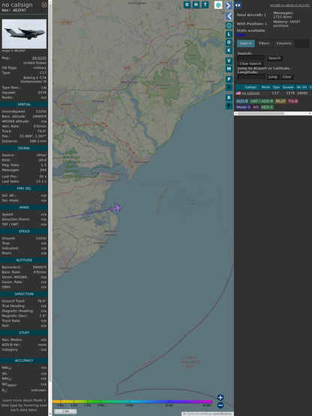Click the US flag in aircraft row
312x416 pixels.
[238, 93]
